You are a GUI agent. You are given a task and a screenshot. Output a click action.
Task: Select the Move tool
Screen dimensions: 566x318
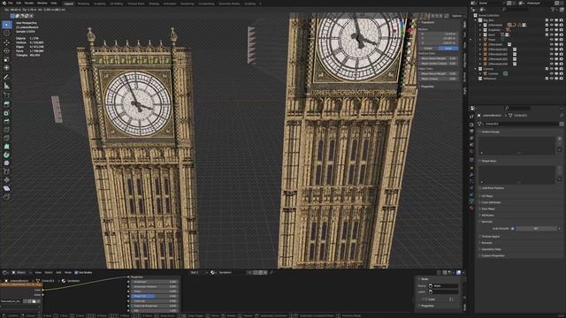pyautogui.click(x=6, y=42)
